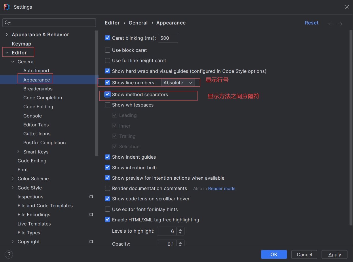The image size is (353, 262).
Task: Toggle Show whitespaces checkbox
Action: pyautogui.click(x=108, y=105)
